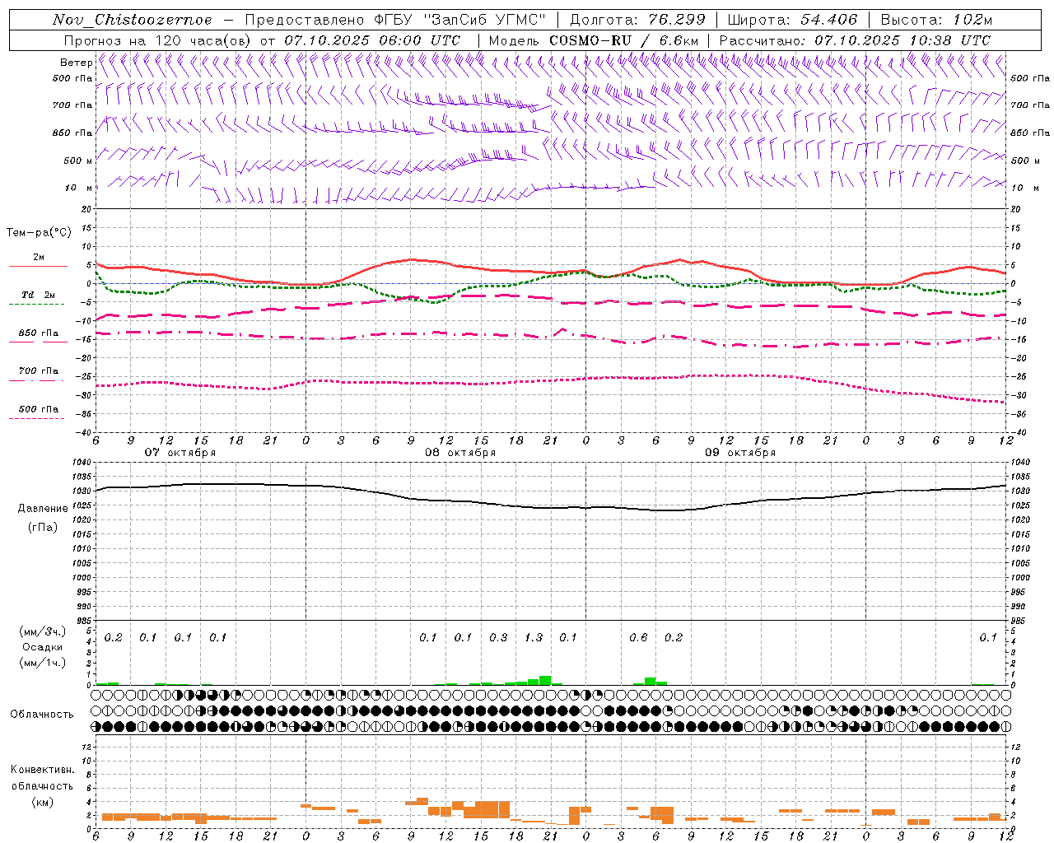Click the '0.6' precipitation amount value
The height and width of the screenshot is (843, 1054).
[x=638, y=637]
